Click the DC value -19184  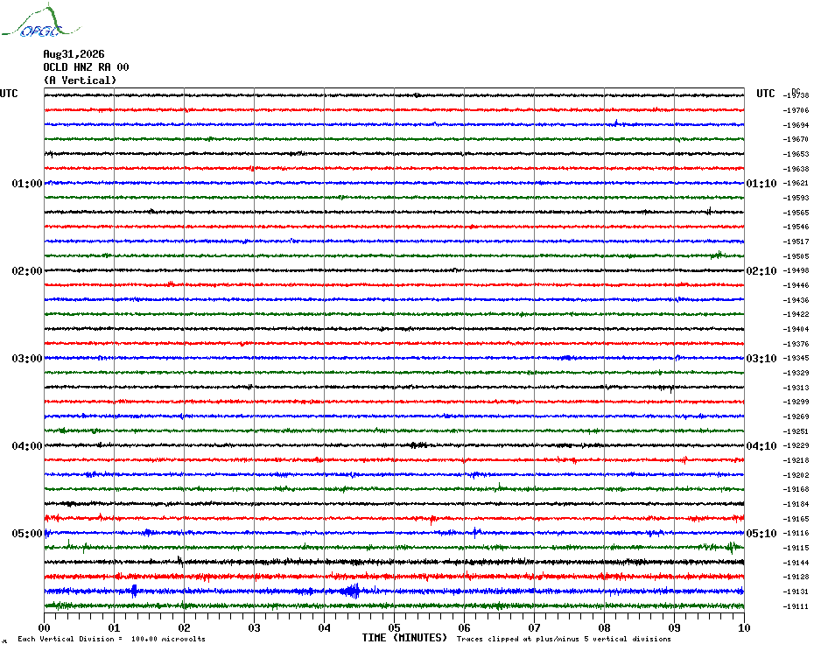tap(796, 504)
